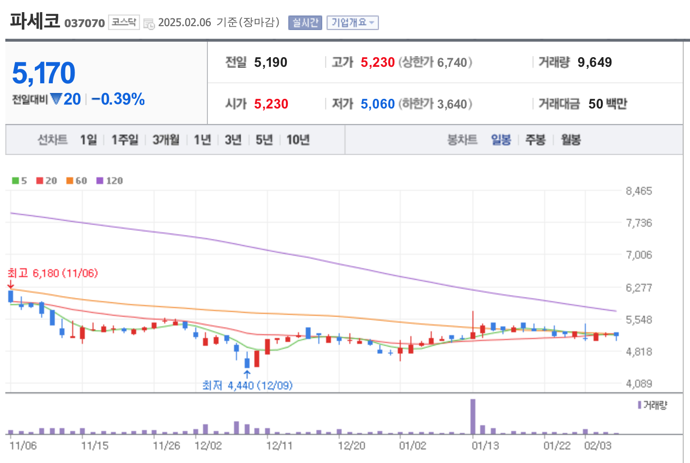Click the 02/03 date axis label
Screen dimensions: 690x463
[x=597, y=446]
